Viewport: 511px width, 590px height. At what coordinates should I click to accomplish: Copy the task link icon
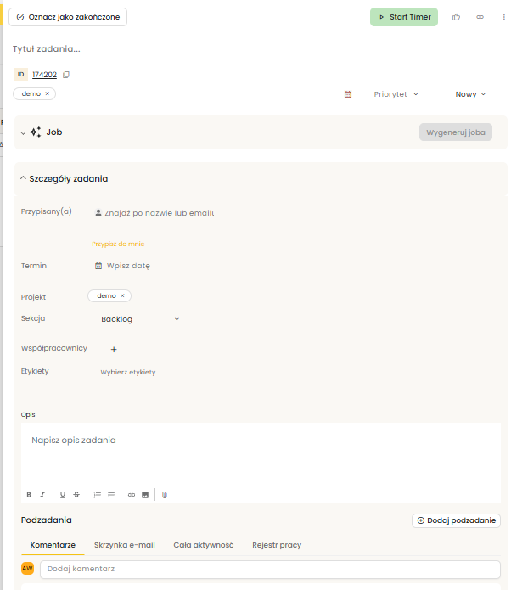pos(480,17)
